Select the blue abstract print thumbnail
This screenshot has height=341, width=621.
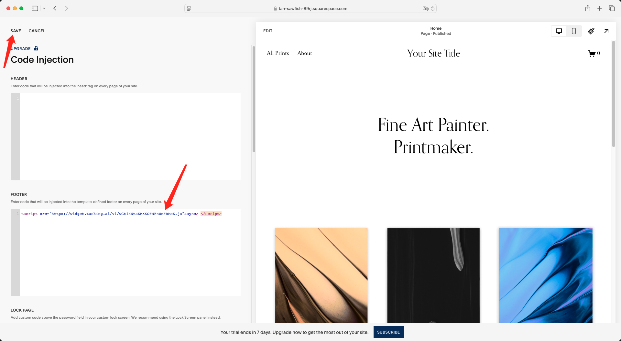pyautogui.click(x=546, y=275)
